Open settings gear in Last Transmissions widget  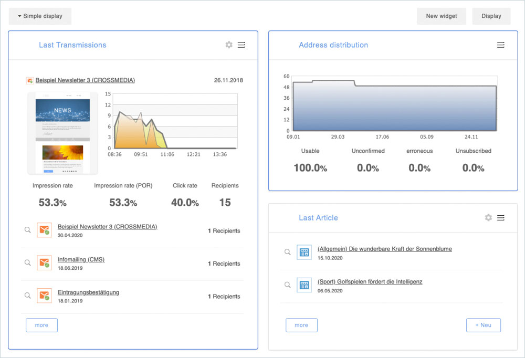point(229,45)
